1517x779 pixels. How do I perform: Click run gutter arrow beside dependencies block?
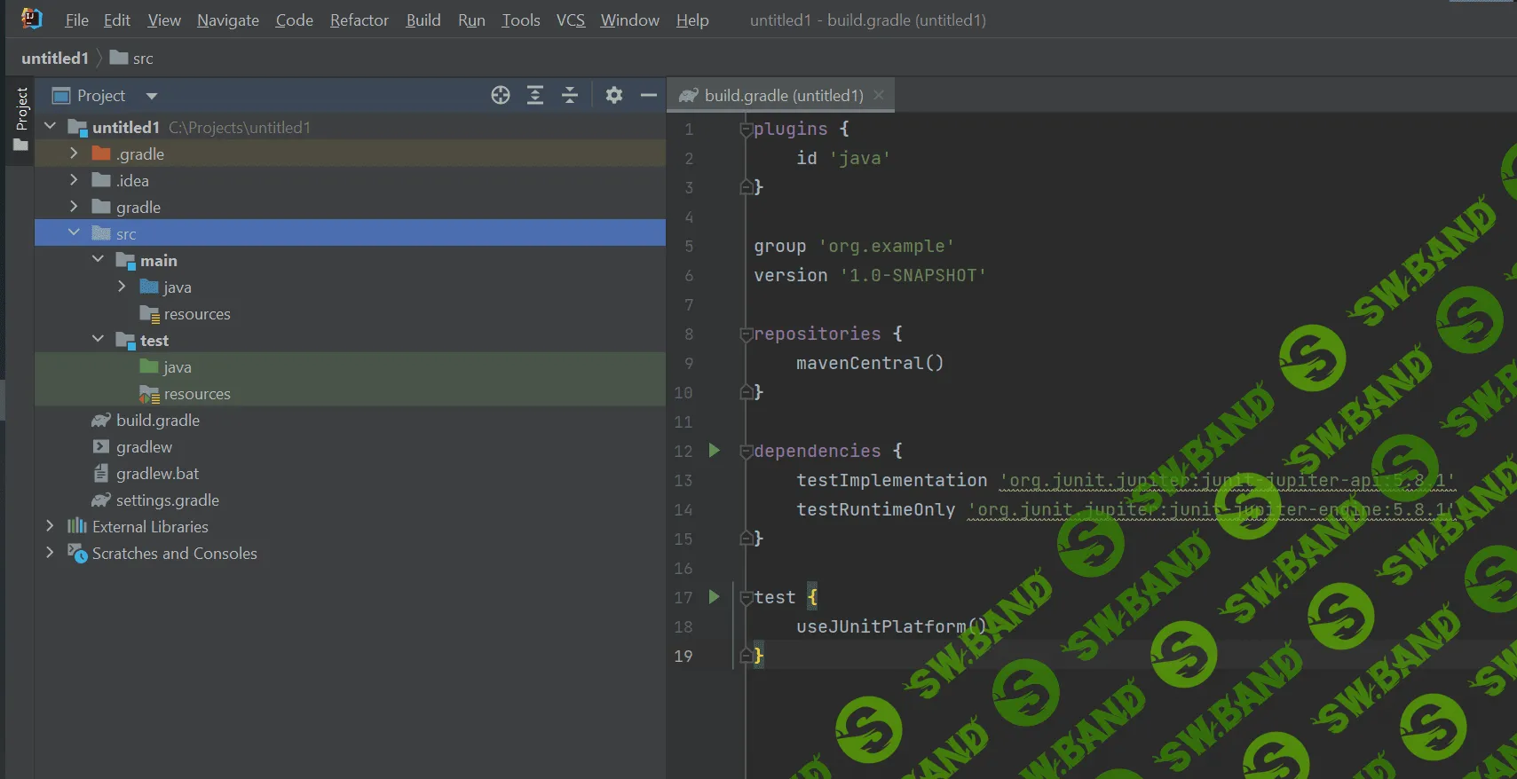pyautogui.click(x=714, y=451)
